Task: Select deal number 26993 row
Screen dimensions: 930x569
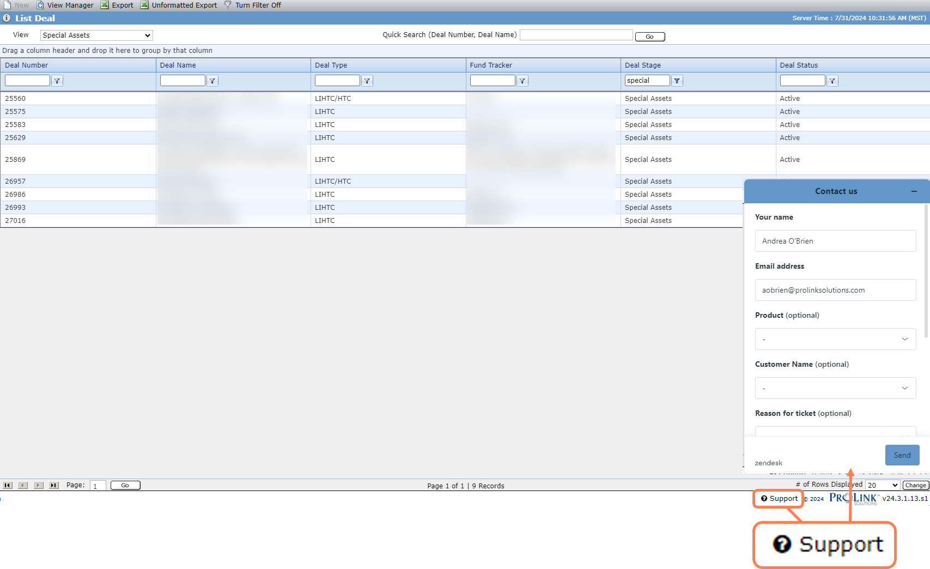Action: tap(372, 208)
